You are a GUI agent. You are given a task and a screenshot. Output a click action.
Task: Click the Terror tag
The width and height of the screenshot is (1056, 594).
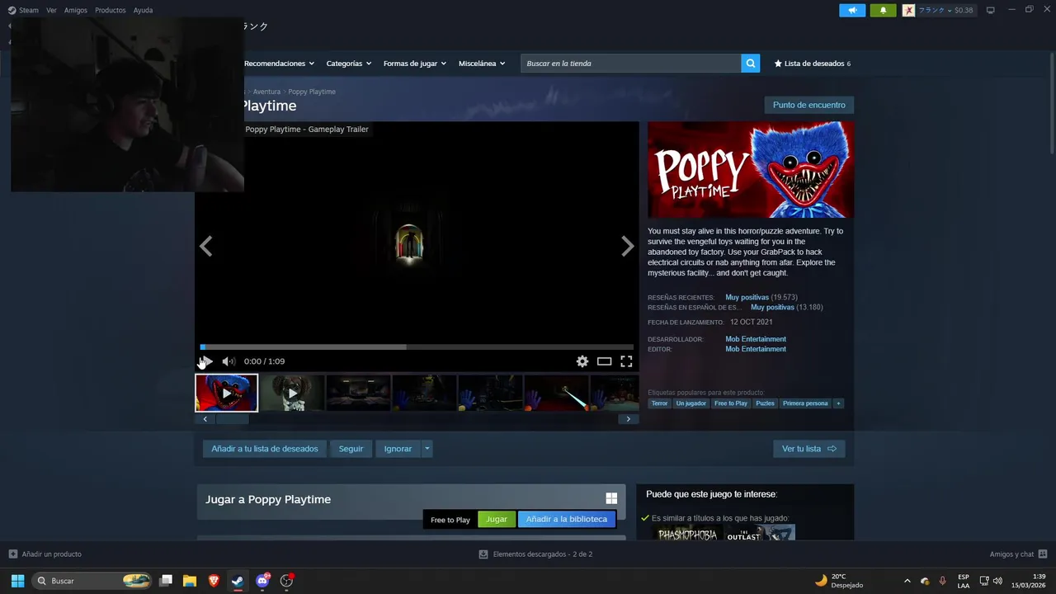[x=659, y=403]
